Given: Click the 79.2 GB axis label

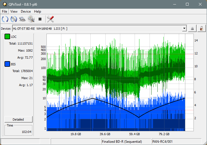Looking at the screenshot, I should point(164,134).
